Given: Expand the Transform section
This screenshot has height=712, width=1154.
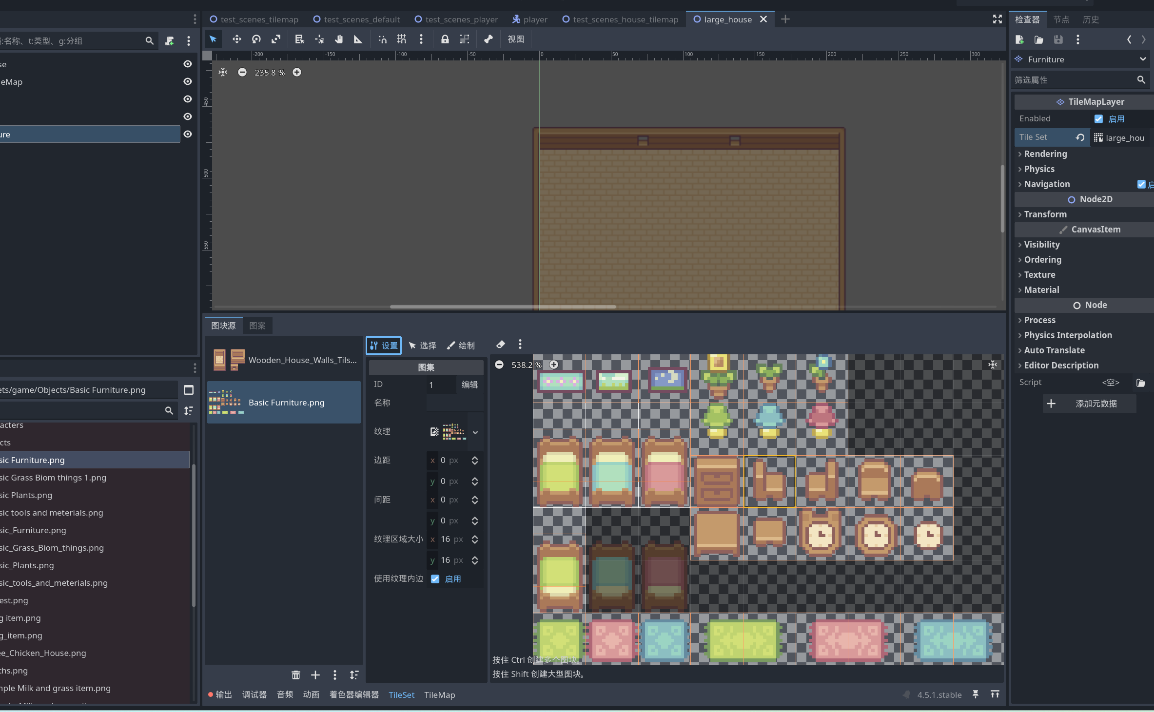Looking at the screenshot, I should [1045, 214].
